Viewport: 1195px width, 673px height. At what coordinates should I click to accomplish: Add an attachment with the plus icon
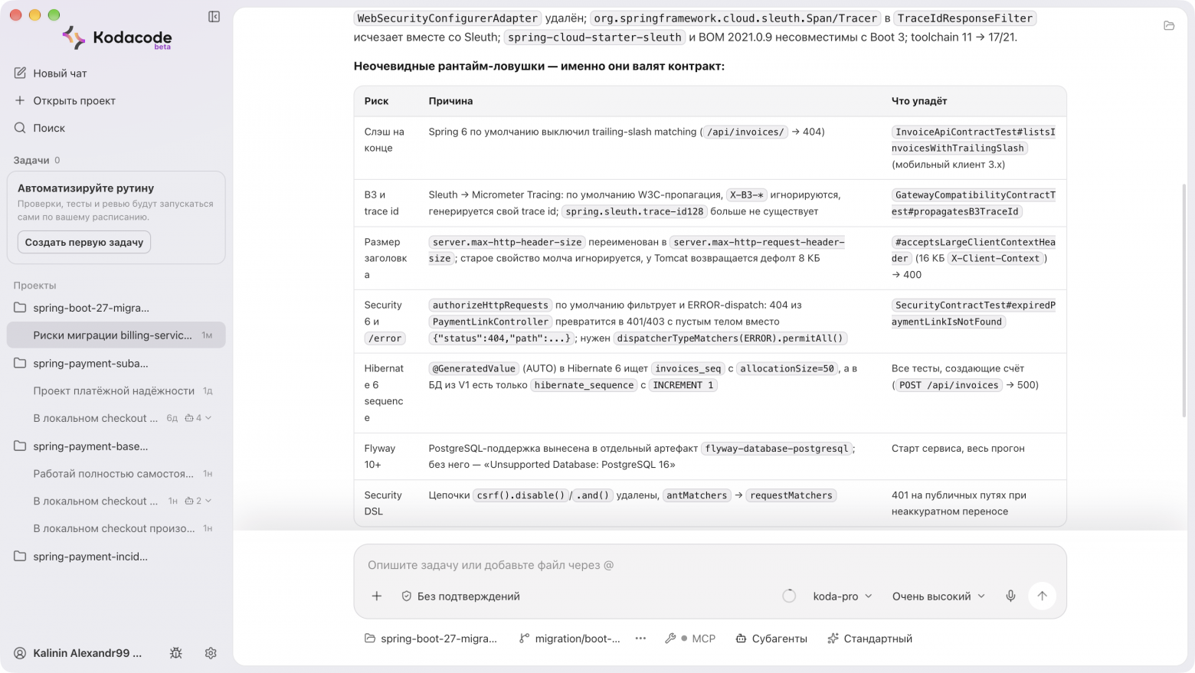pos(377,596)
